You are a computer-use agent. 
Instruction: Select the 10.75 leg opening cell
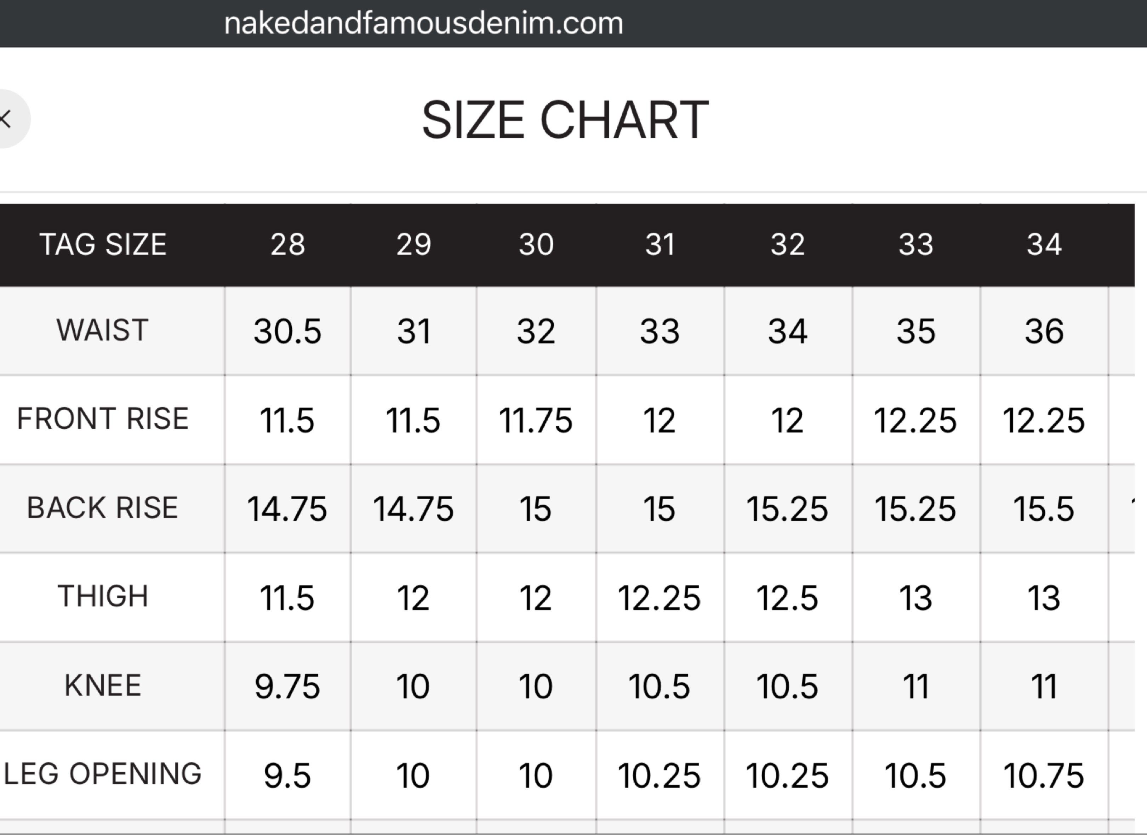[x=1043, y=775]
